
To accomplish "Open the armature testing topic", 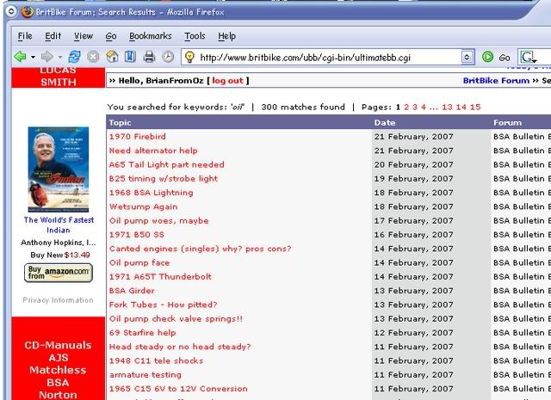I will 145,375.
